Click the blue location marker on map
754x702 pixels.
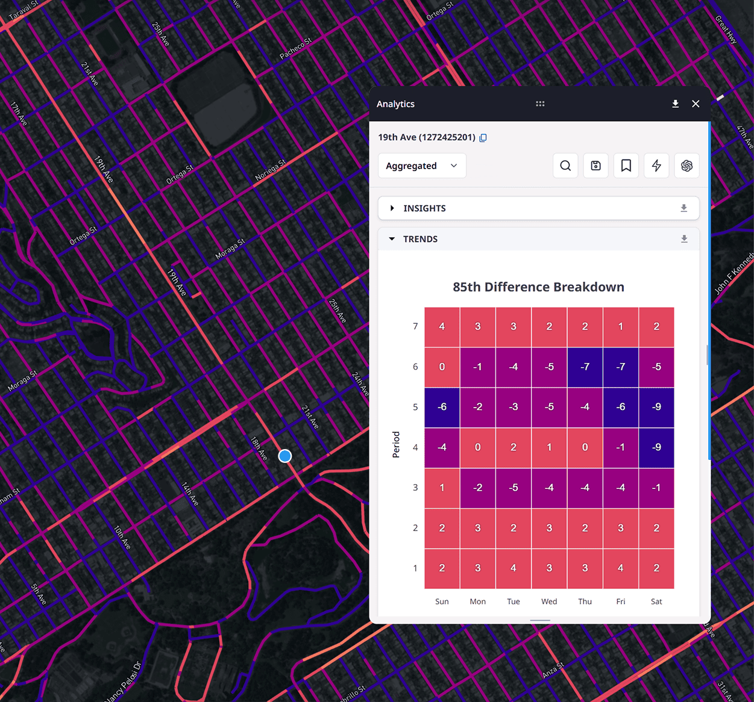coord(285,456)
